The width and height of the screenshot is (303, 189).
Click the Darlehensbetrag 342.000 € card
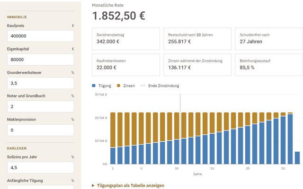126,39
